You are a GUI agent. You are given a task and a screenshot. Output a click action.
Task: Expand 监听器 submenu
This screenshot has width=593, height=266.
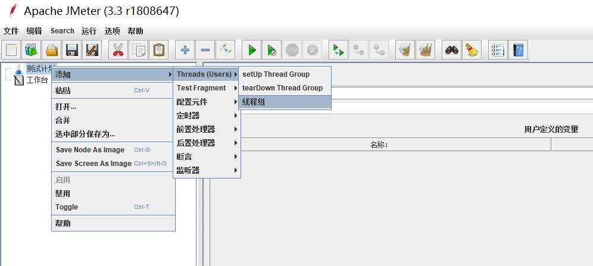click(x=207, y=171)
